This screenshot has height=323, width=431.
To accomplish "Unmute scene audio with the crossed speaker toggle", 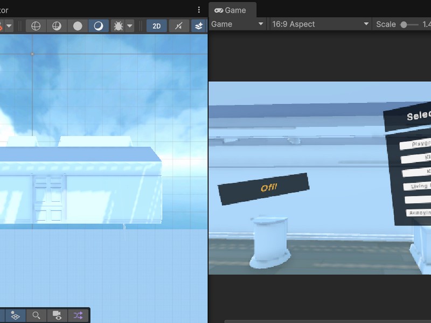I will tap(178, 24).
